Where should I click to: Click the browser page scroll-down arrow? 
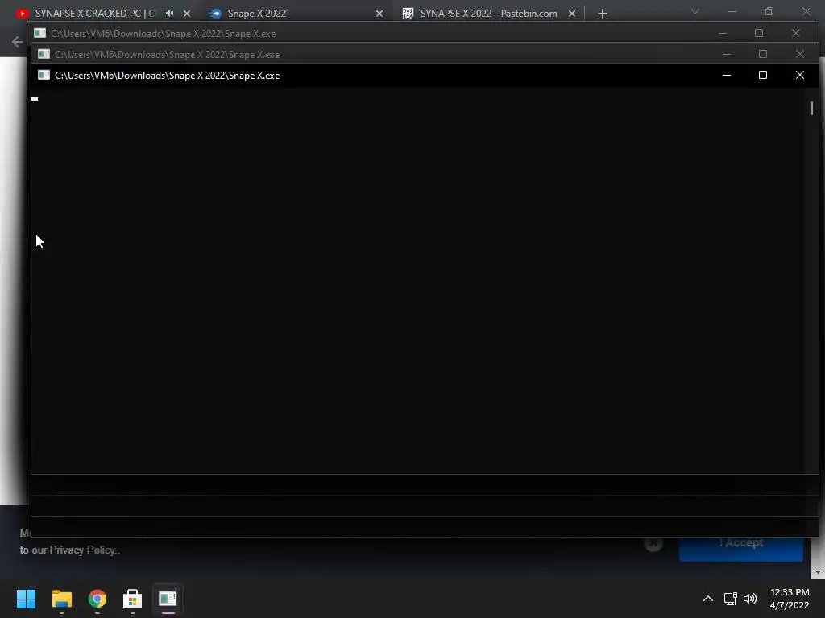pyautogui.click(x=817, y=572)
